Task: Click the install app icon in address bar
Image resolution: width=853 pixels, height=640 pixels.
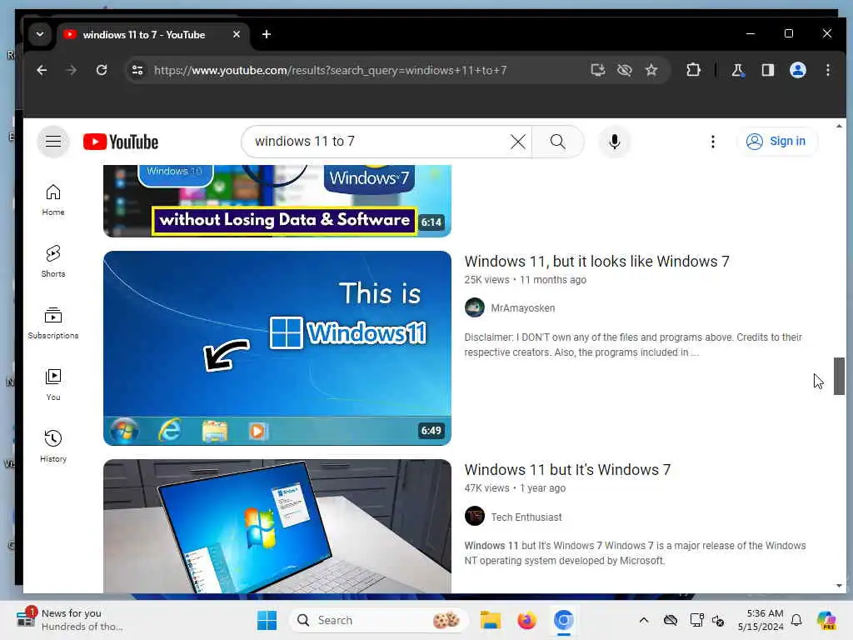Action: pyautogui.click(x=598, y=70)
